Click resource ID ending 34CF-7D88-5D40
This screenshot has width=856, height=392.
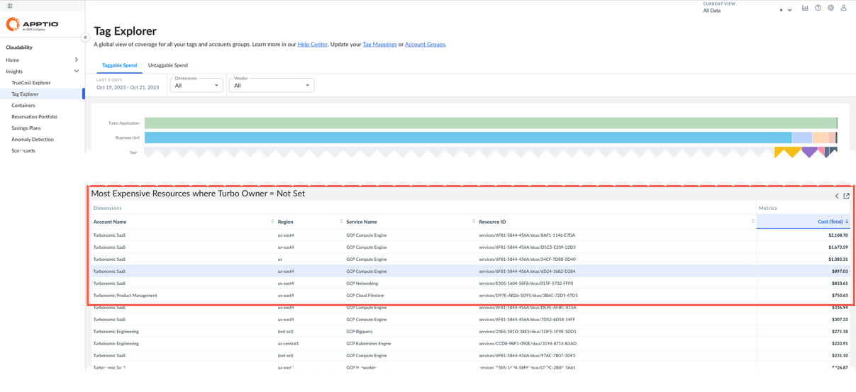click(x=527, y=259)
